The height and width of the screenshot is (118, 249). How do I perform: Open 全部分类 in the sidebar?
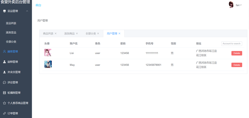[11, 42]
